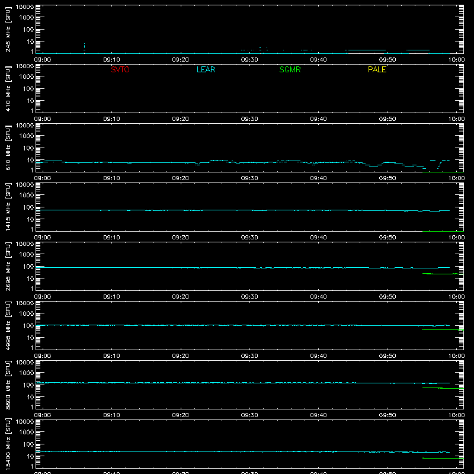Click the green SGMR trace in the 4995 MHz panel
The image size is (474, 474).
(x=443, y=329)
